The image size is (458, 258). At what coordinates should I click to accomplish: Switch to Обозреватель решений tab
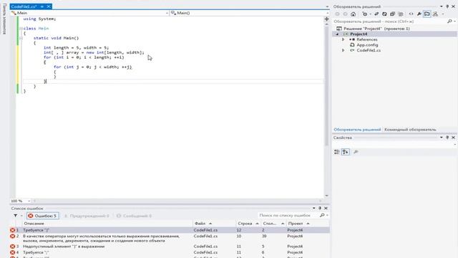point(357,130)
